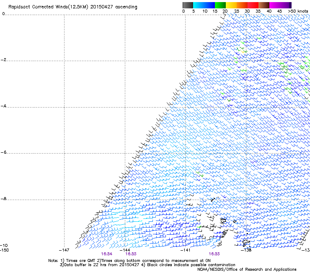Click the gray 0-5 knots color swatch
The width and height of the screenshot is (310, 272).
pos(188,5)
